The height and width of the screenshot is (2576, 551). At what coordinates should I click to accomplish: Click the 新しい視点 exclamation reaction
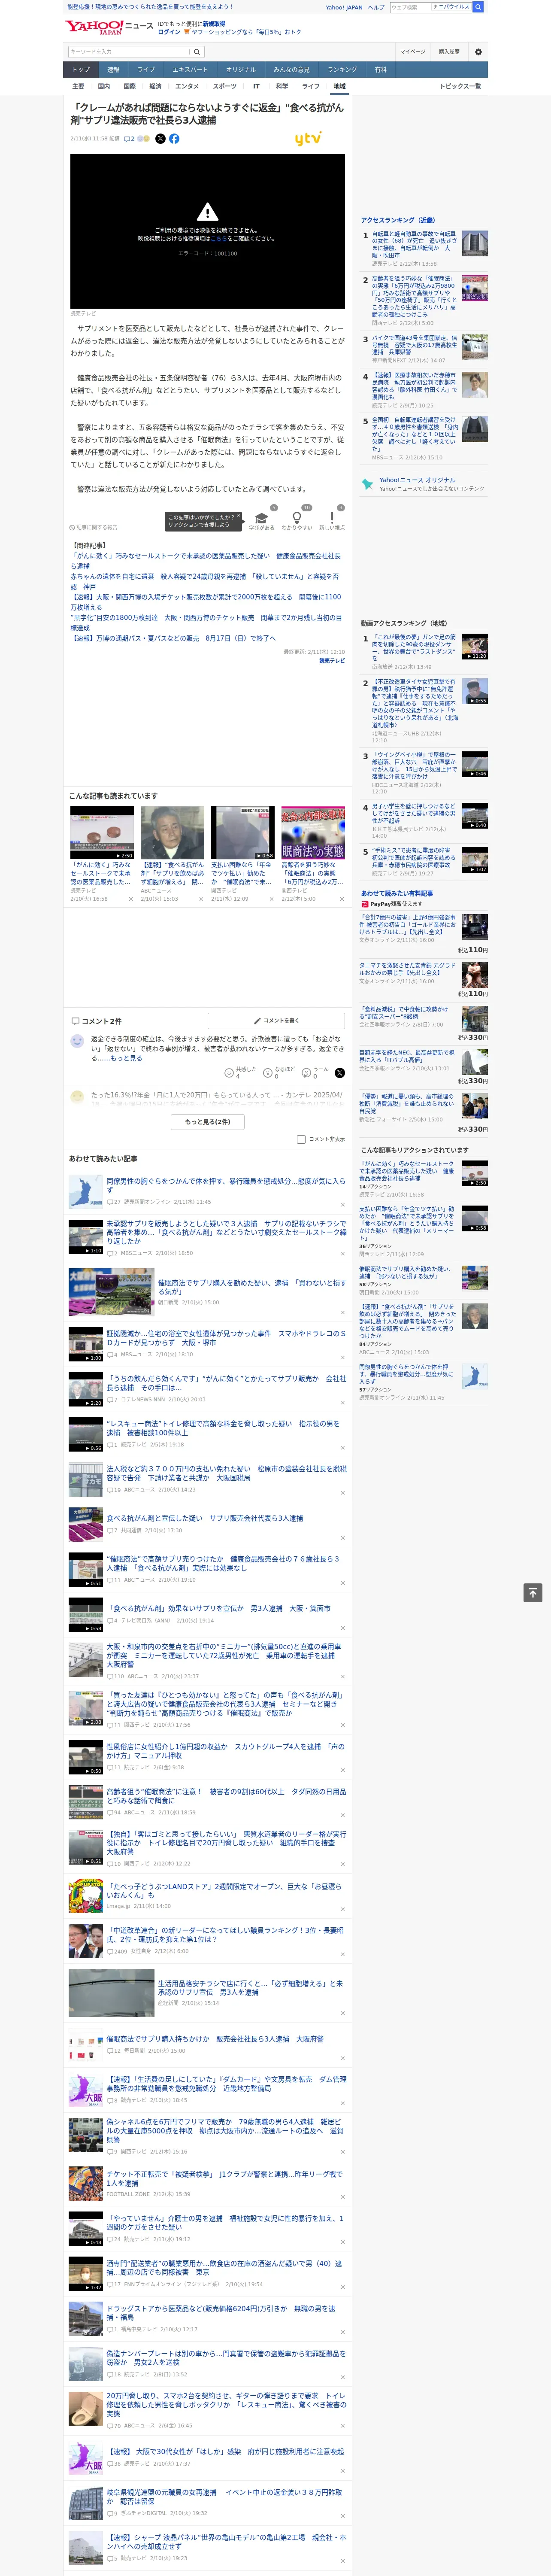pos(332,519)
